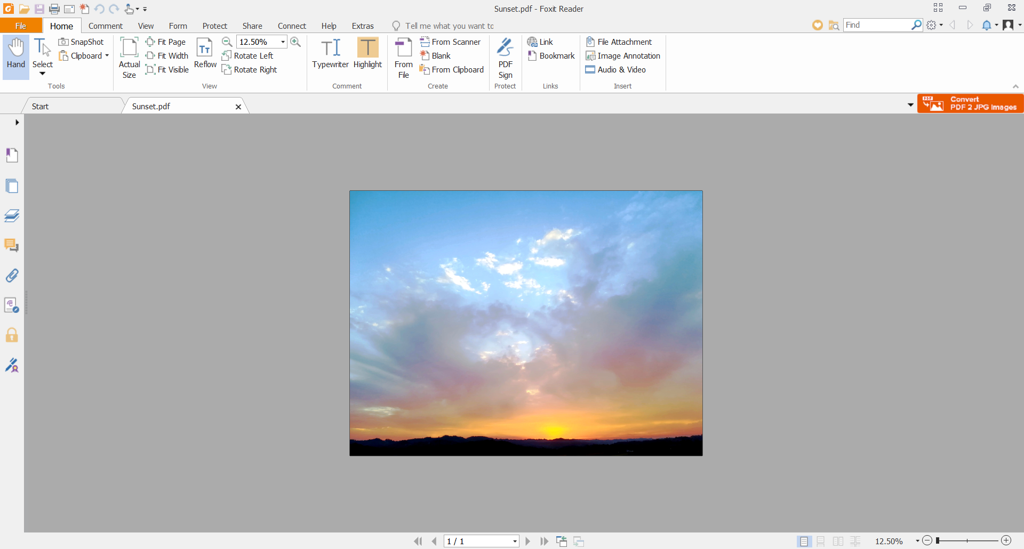1024x549 pixels.
Task: Expand the left navigation panel arrow
Action: point(17,123)
